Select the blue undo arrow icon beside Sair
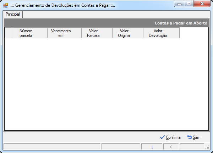The image size is (213, 153). point(189,137)
